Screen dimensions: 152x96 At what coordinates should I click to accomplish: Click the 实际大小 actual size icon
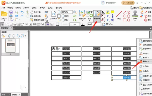tap(54, 15)
